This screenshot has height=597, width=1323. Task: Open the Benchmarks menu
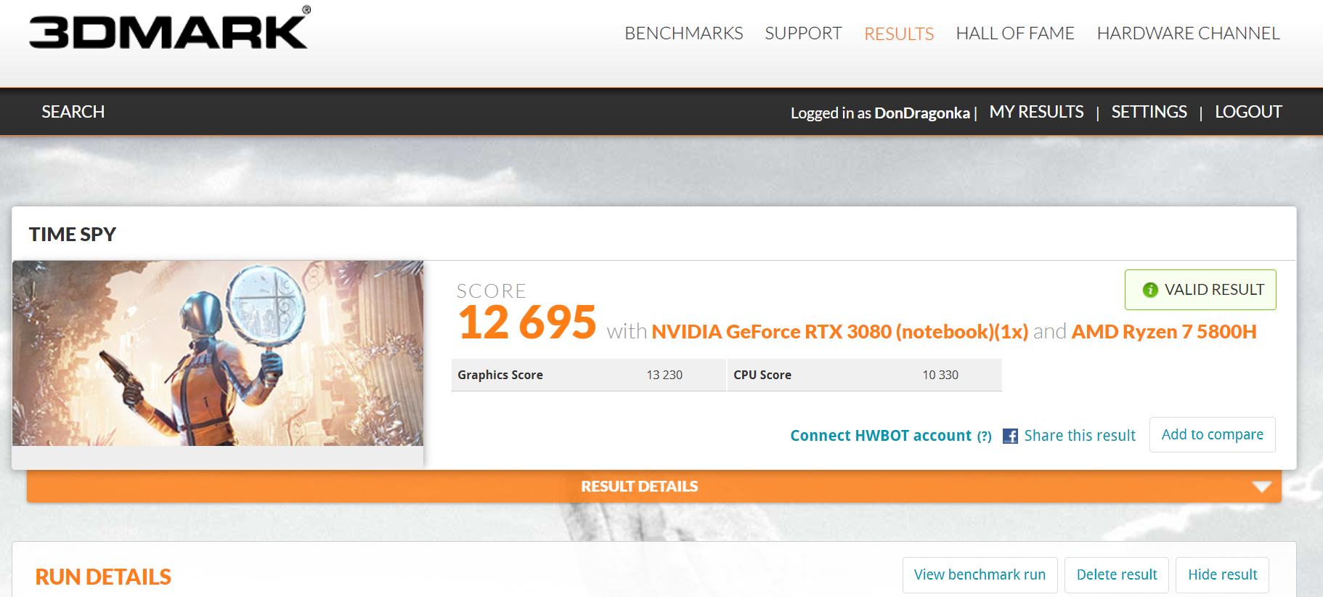pyautogui.click(x=683, y=33)
